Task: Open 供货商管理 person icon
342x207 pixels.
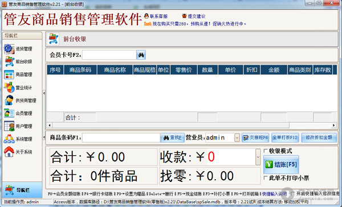Action: click(9, 100)
